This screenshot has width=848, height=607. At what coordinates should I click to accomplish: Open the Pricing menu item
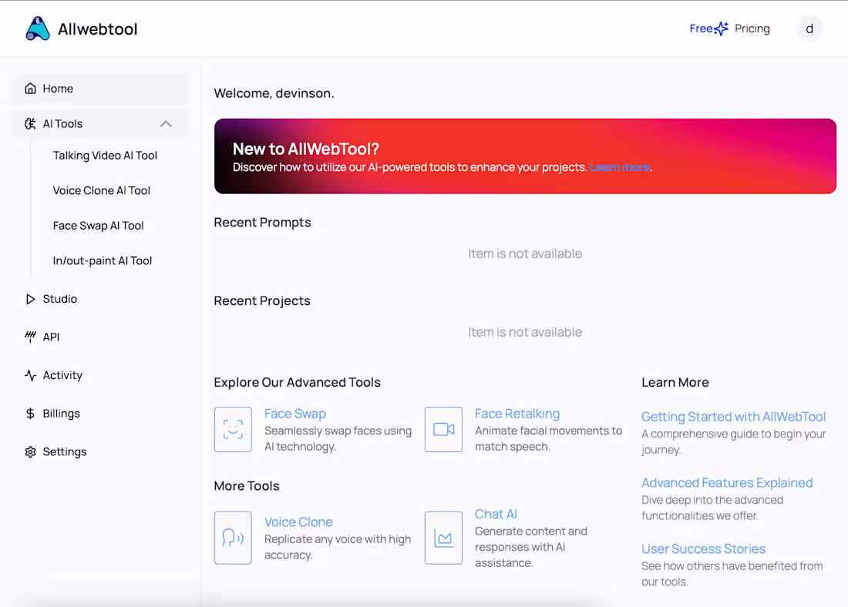752,29
